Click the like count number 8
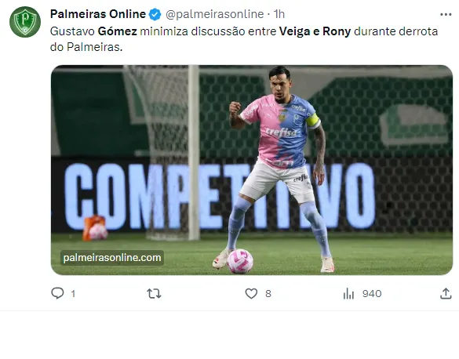 (x=268, y=294)
